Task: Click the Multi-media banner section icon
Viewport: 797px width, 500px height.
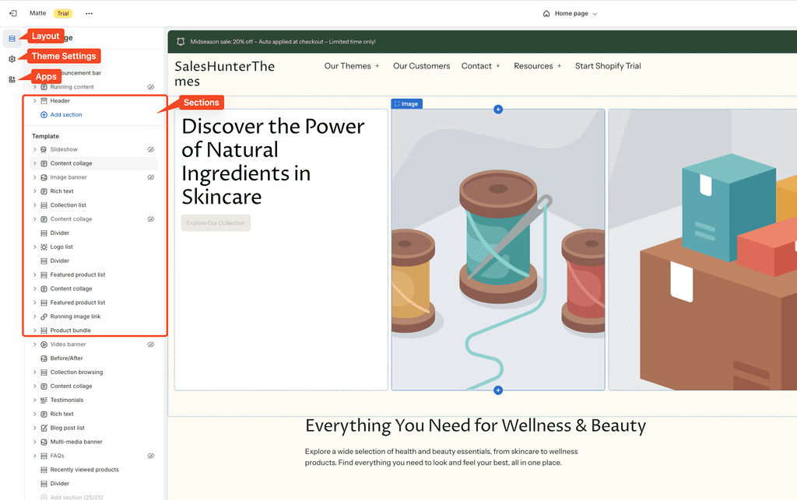Action: (x=44, y=442)
